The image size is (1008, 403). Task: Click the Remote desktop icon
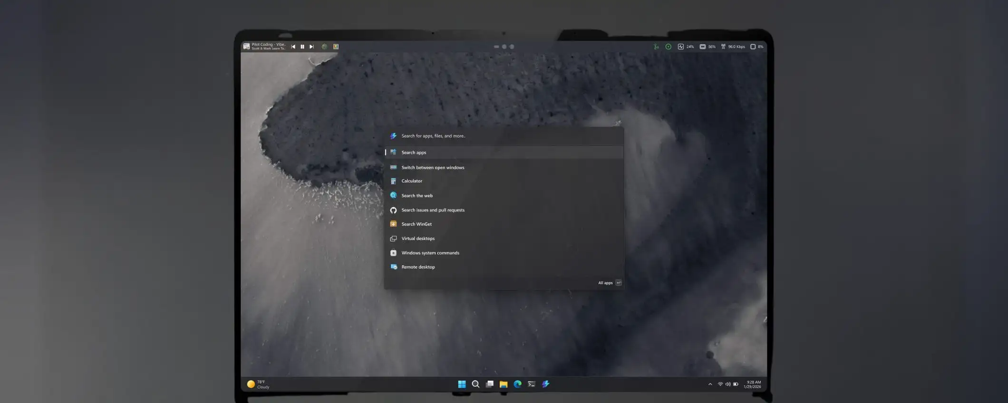pyautogui.click(x=393, y=267)
